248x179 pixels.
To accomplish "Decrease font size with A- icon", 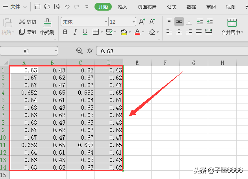I will 152,22.
